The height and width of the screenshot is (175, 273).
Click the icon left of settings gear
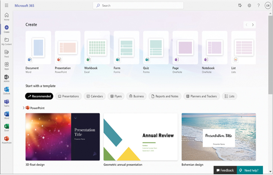(x=240, y=6)
